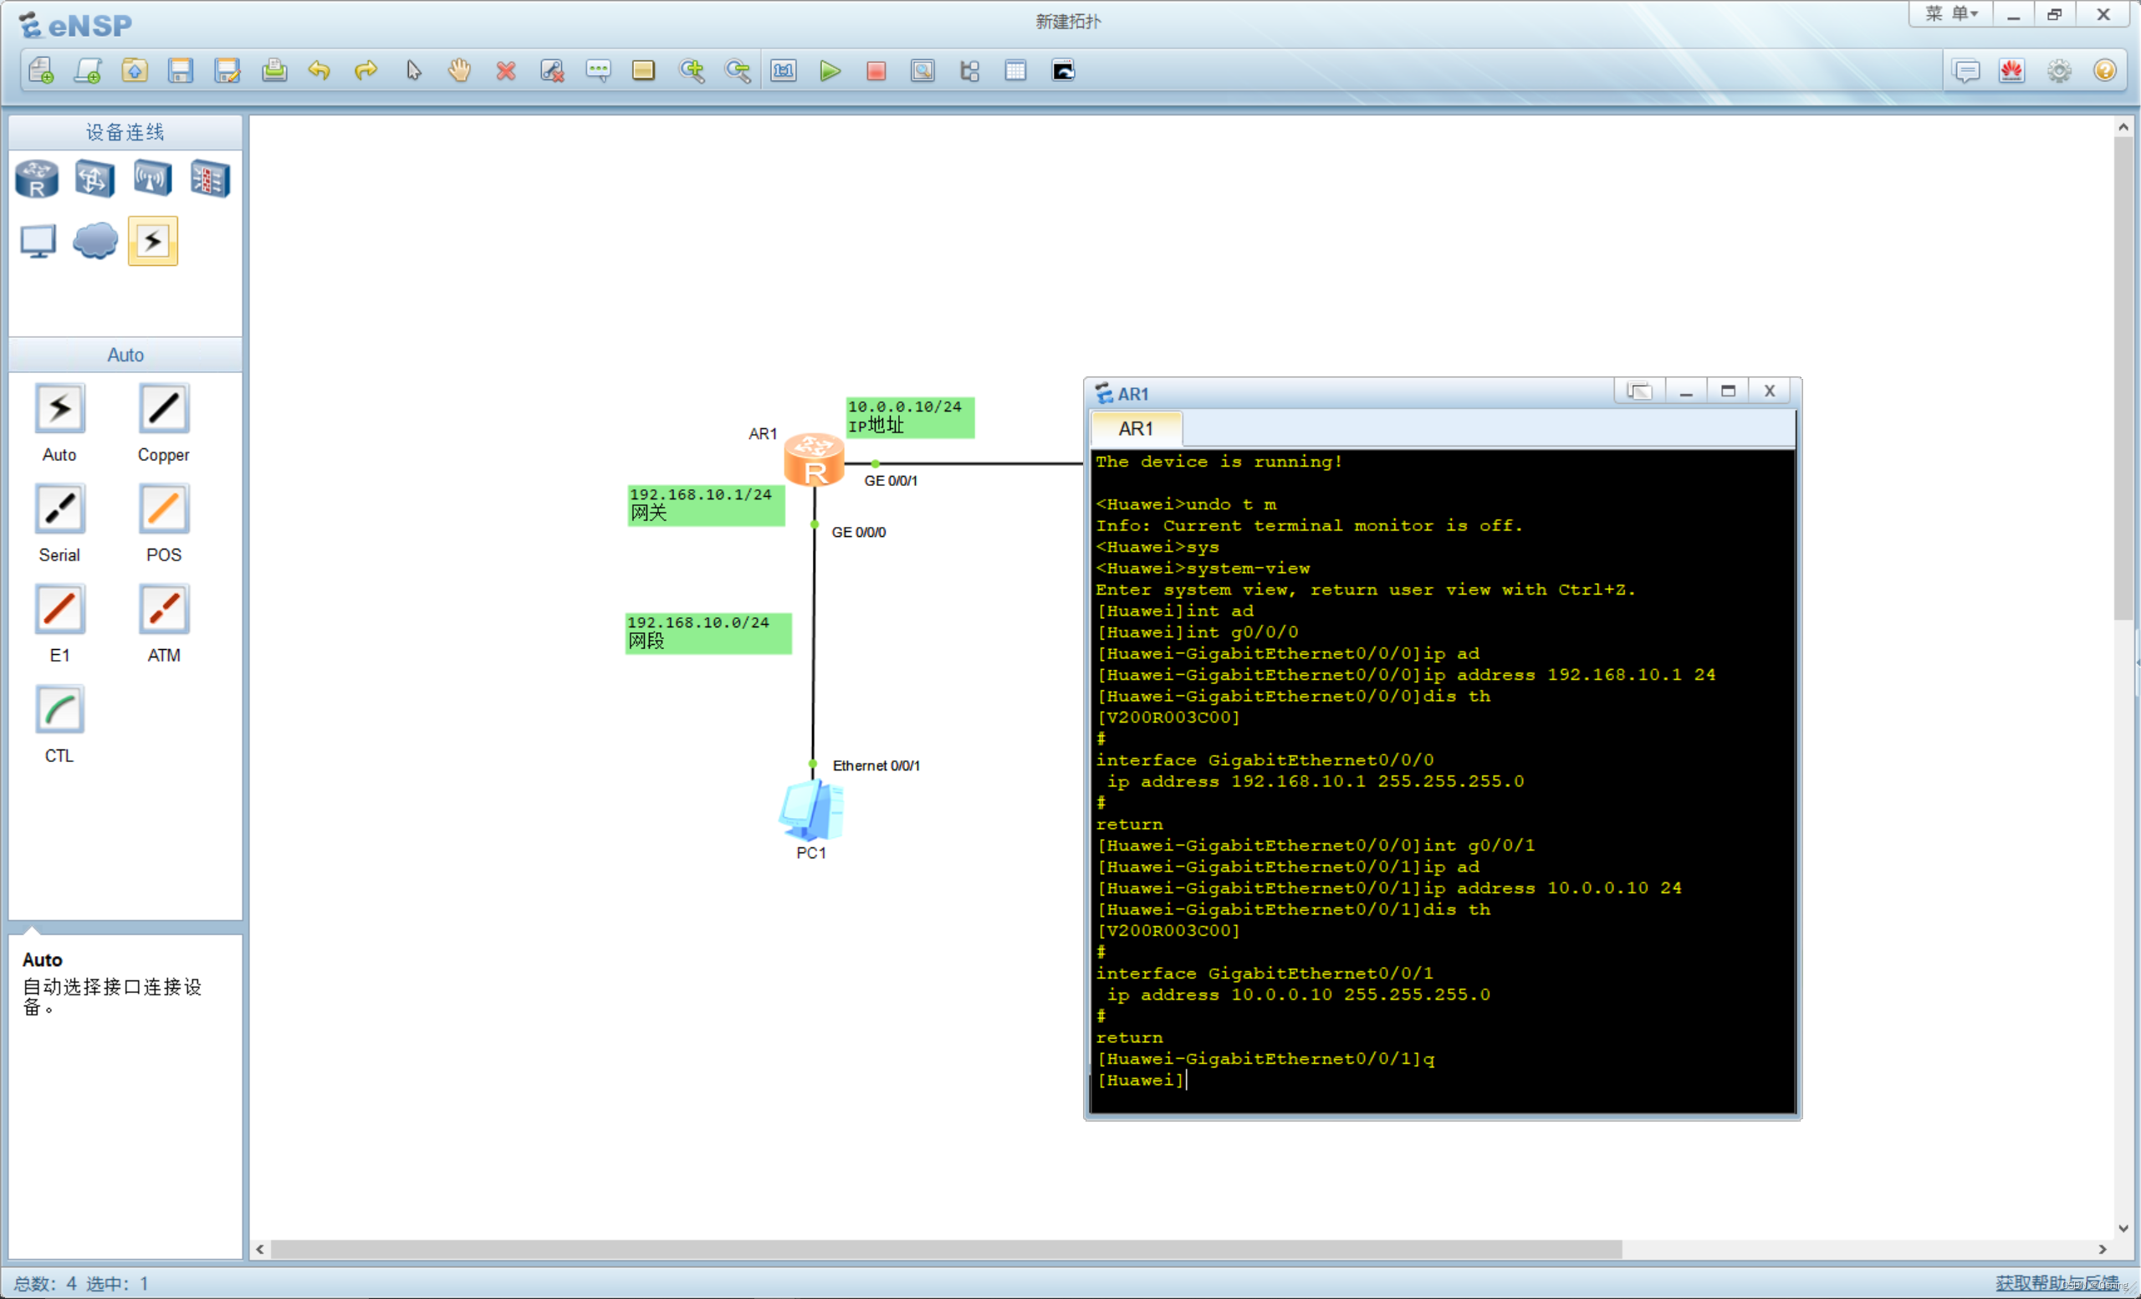
Task: Activate the hand pan tool
Action: [459, 70]
